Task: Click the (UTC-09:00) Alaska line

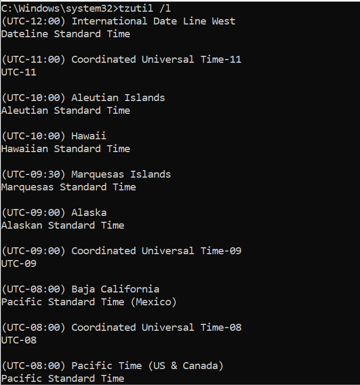Action: point(54,213)
